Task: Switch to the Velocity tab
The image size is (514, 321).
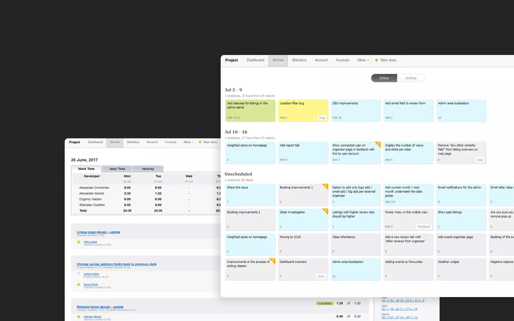Action: point(148,169)
